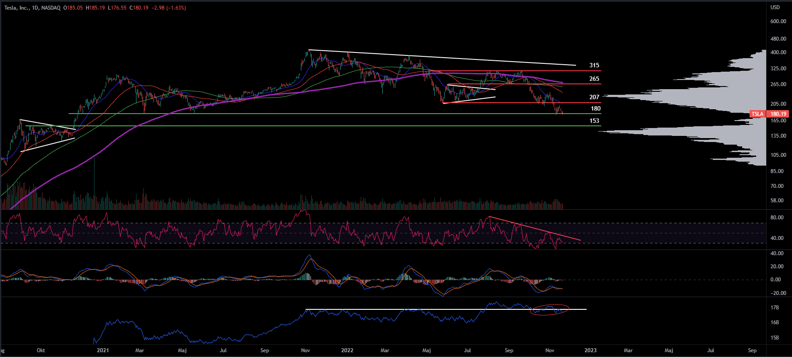Image resolution: width=792 pixels, height=357 pixels.
Task: Click the -1.63% change value in header
Action: coord(177,8)
